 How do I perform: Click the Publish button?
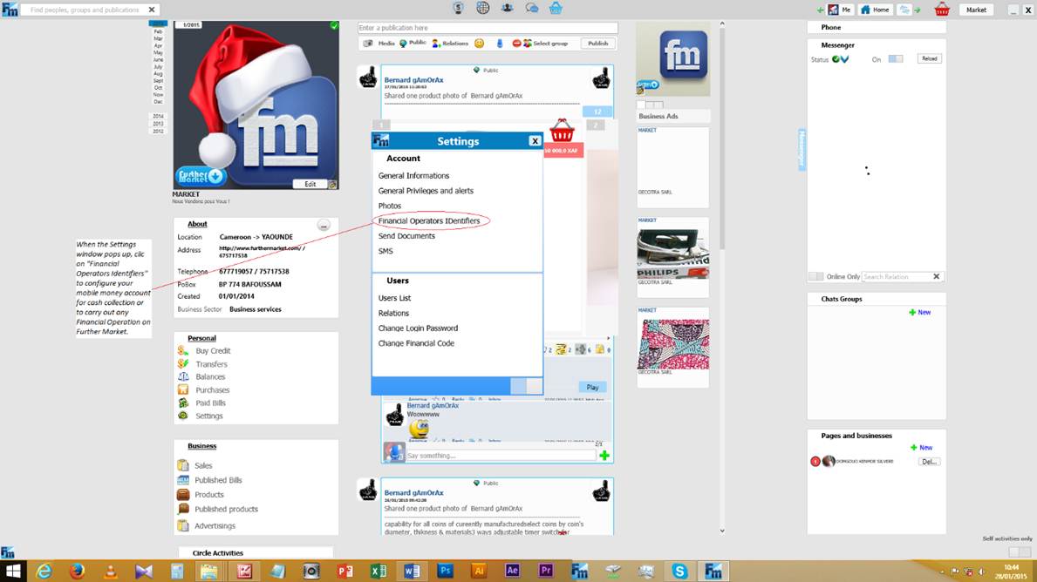(597, 43)
